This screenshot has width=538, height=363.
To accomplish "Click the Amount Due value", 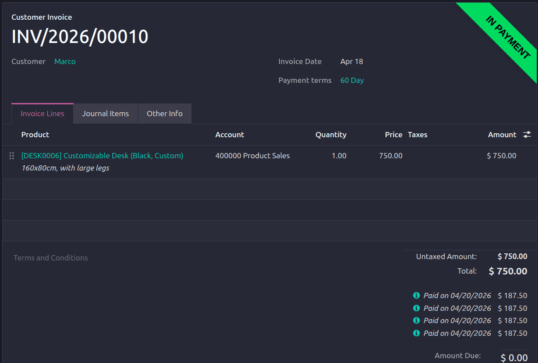I will 514,356.
